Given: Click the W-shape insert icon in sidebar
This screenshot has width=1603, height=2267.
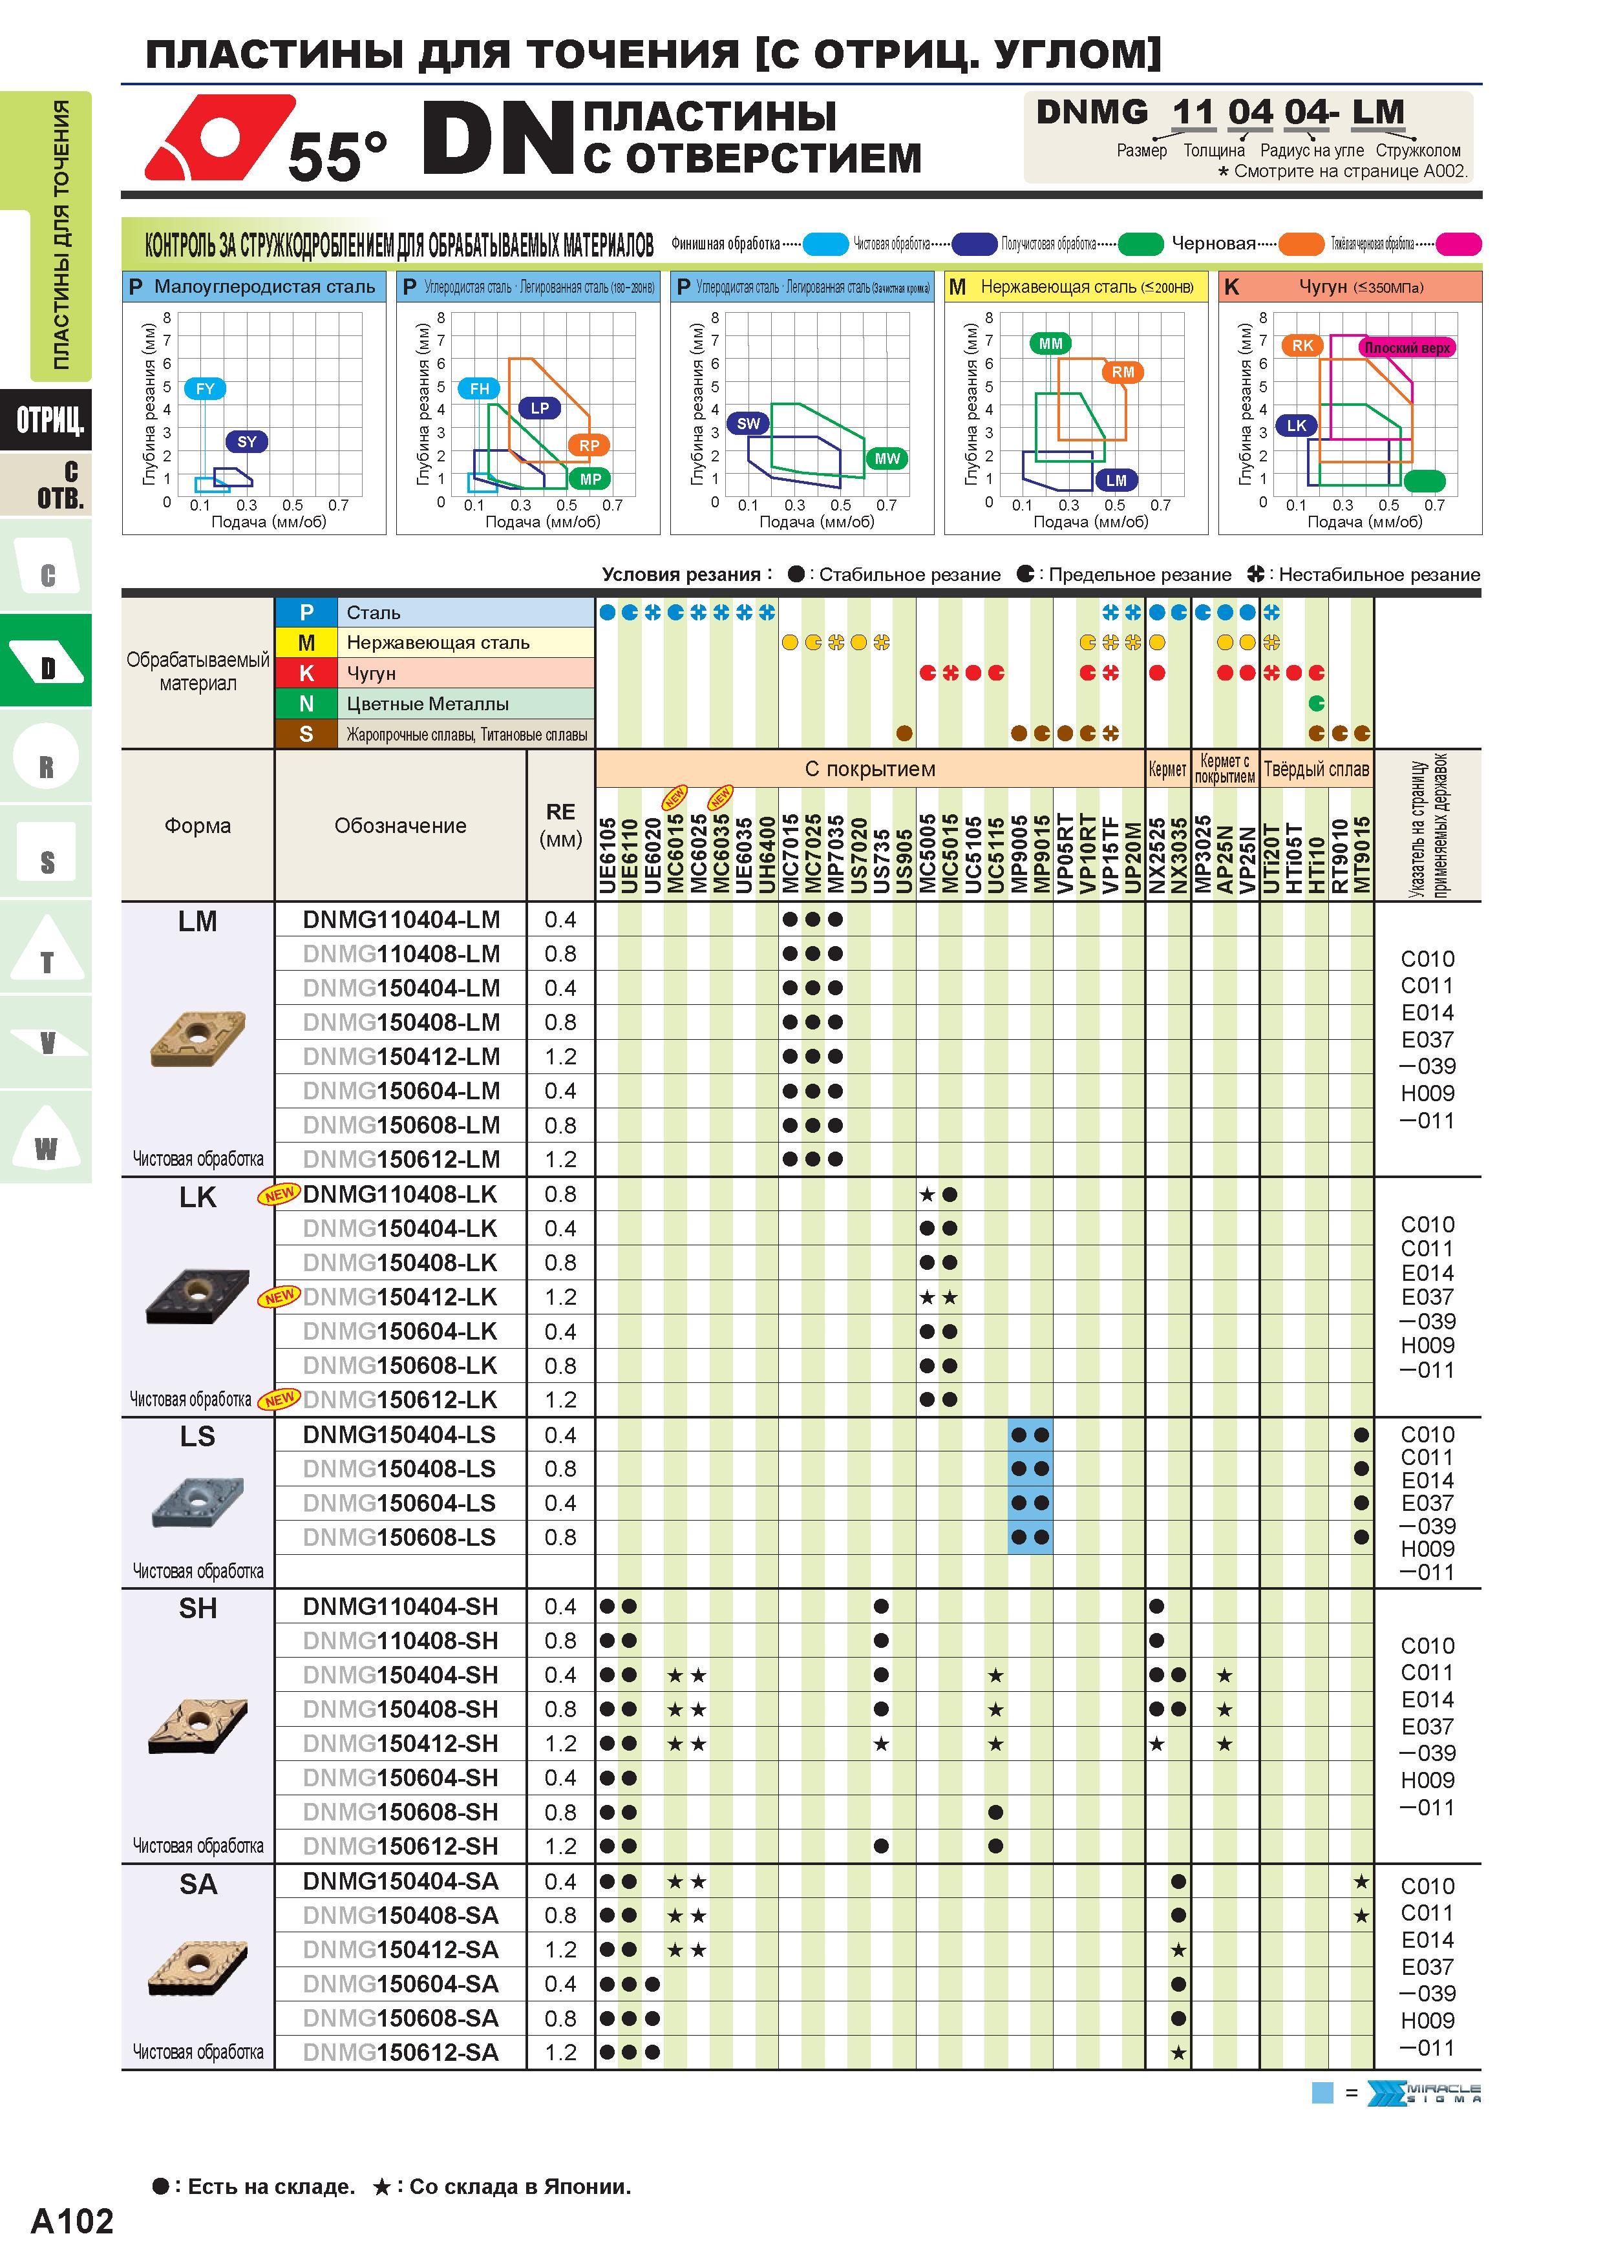Looking at the screenshot, I should coord(47,1139).
